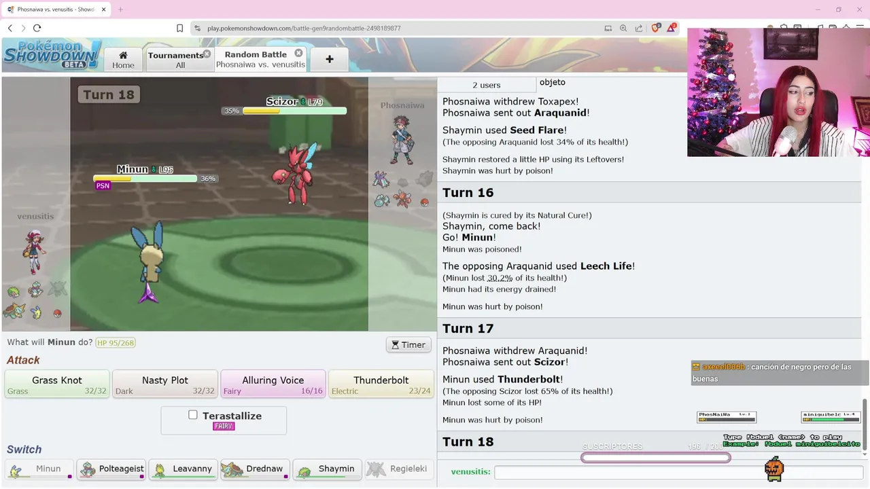
Task: Bookmark this page with the bookmark icon
Action: (179, 28)
